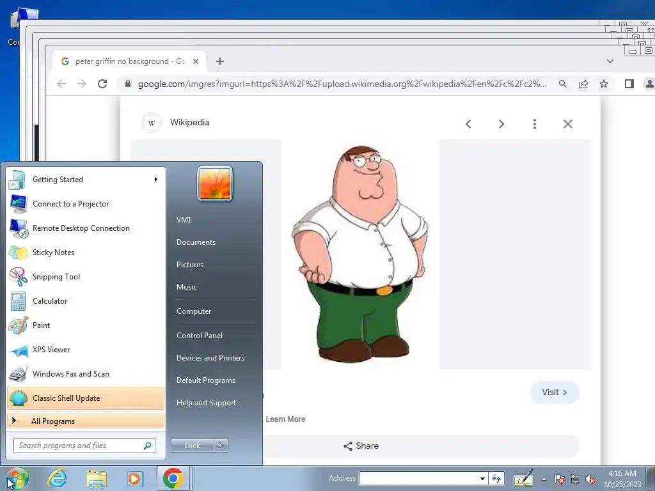Bookmark this page with star icon
655x491 pixels.
pyautogui.click(x=604, y=84)
